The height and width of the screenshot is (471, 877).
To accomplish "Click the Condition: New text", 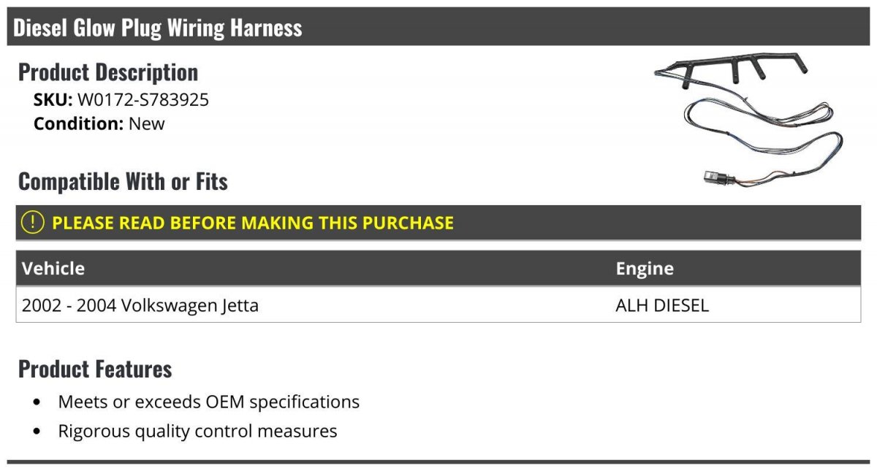I will point(99,123).
